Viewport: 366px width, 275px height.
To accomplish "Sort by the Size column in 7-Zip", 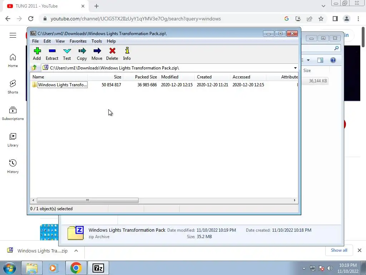I will [105, 77].
